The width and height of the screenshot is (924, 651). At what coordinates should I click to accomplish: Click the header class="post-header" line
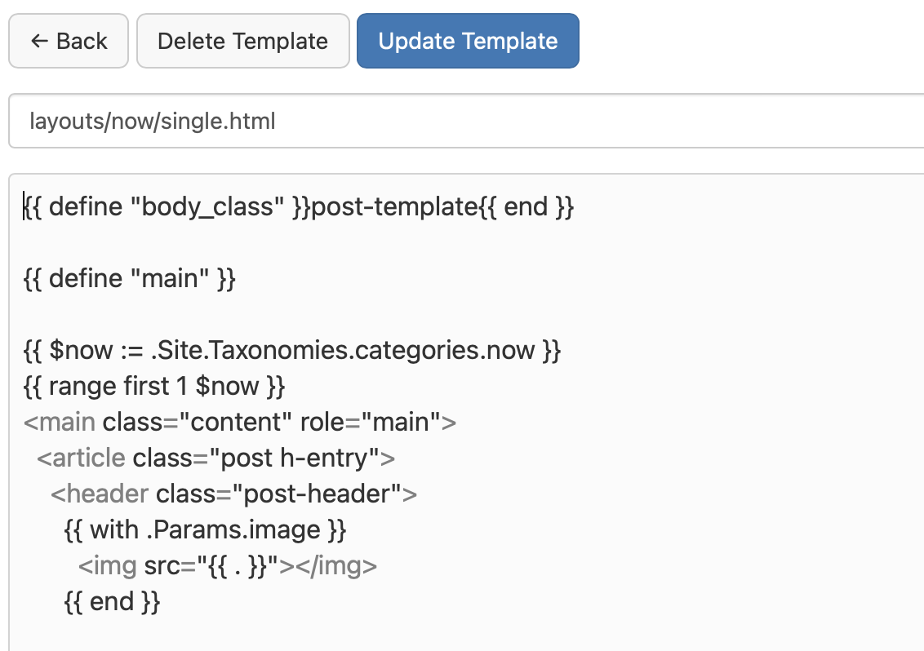[234, 494]
